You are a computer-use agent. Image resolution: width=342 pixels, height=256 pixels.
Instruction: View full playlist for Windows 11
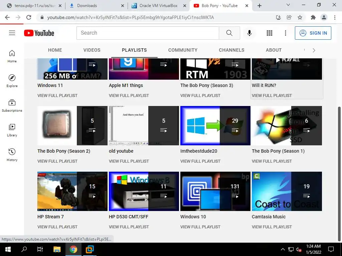57,96
